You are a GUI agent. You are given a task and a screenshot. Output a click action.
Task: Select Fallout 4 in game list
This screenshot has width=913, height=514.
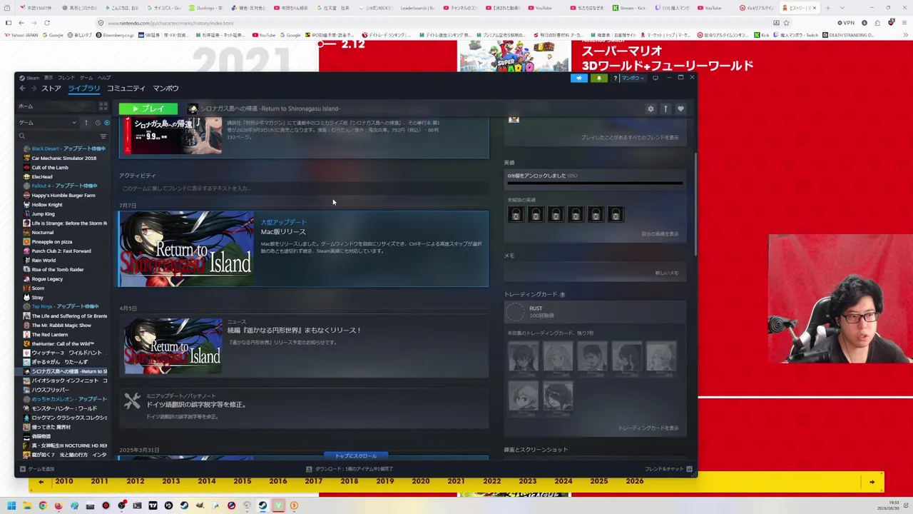coord(65,186)
